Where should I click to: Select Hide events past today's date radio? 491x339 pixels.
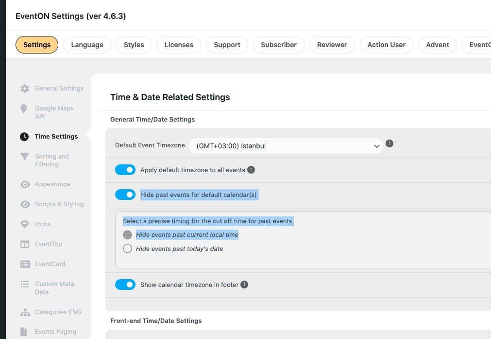point(127,249)
